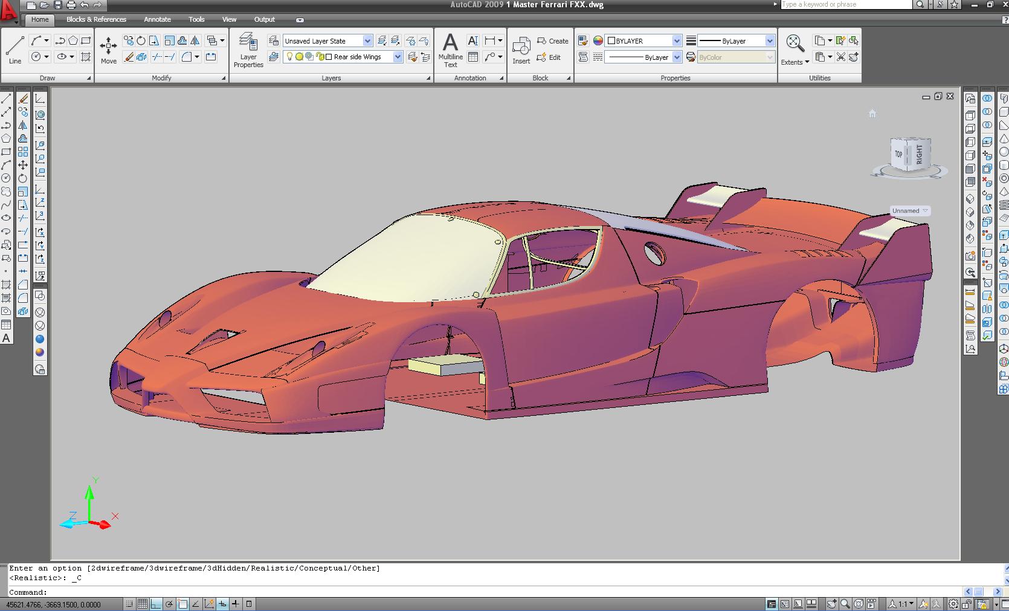Click the Plot printer icon in quick access toolbar

coord(71,5)
